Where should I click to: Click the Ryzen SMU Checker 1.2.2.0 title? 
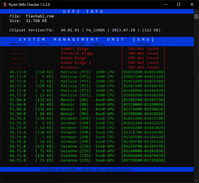[x=29, y=5]
